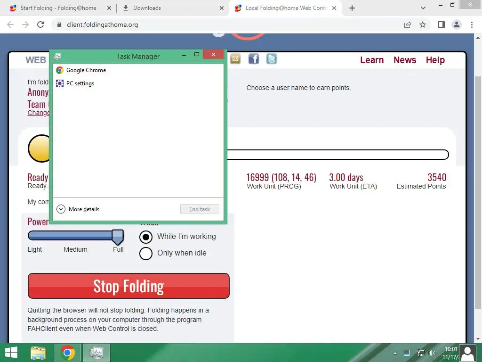482x362 pixels.
Task: Reload the page in Chrome
Action: point(40,25)
